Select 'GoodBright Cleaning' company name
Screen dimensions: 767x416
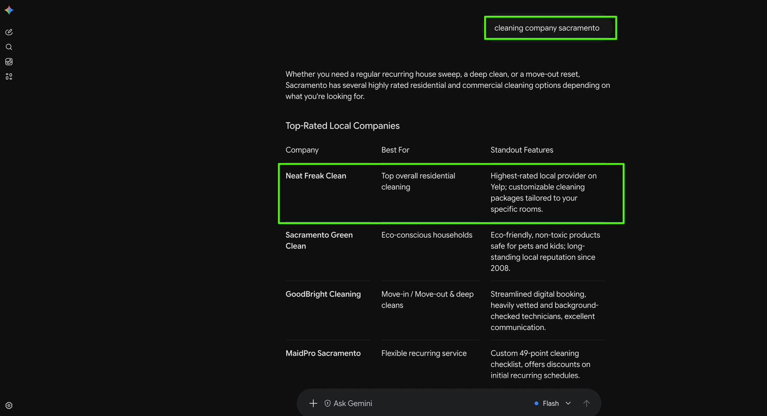click(323, 294)
